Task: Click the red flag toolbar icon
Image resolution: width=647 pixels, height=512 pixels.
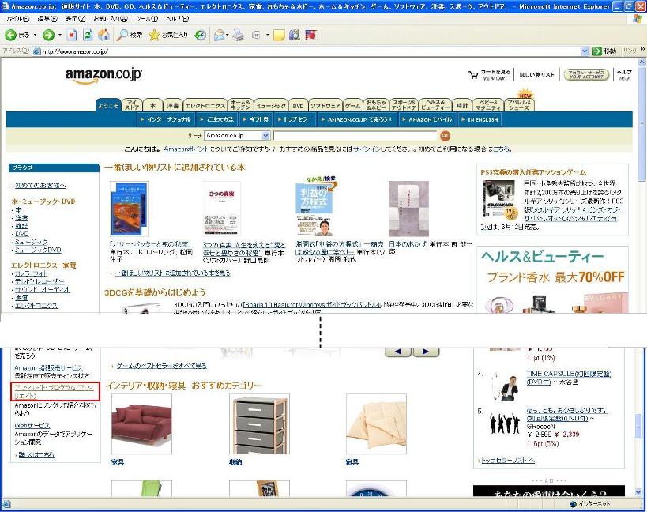Action: click(311, 35)
